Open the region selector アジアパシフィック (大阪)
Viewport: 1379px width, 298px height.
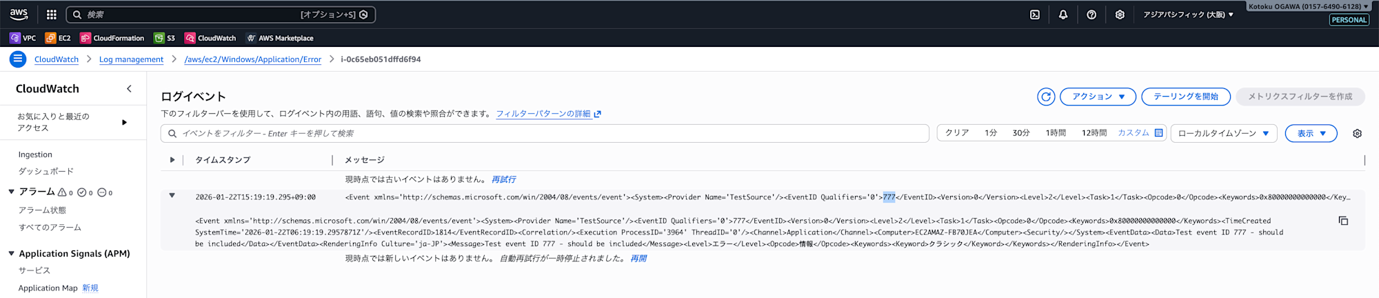coord(1188,14)
